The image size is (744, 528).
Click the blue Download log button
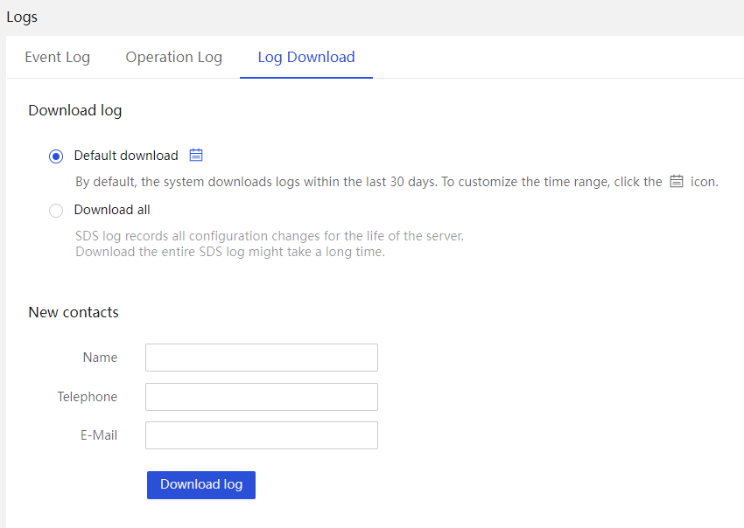(x=201, y=485)
